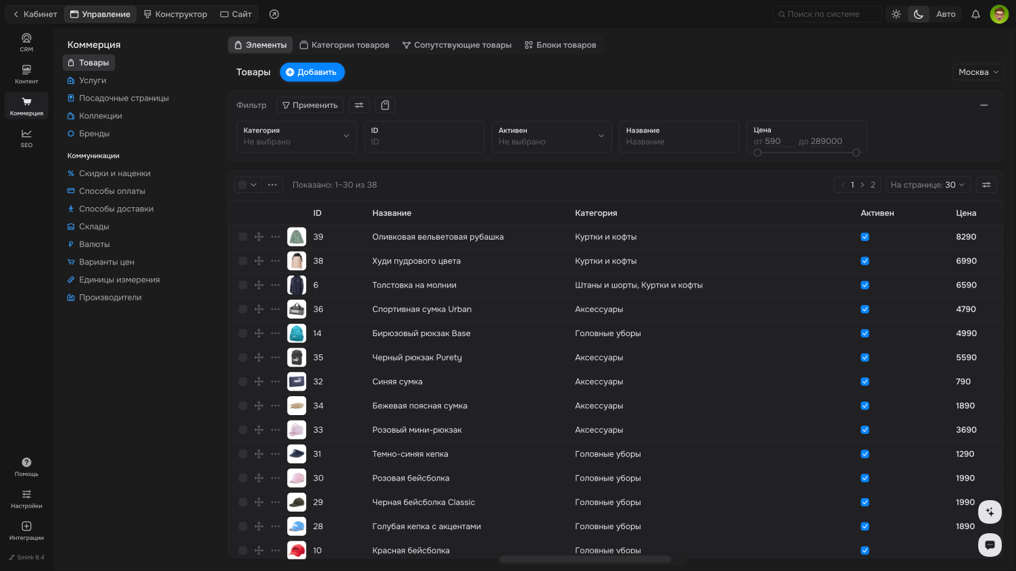Open Услуги in Коммерция menu
The width and height of the screenshot is (1016, 571).
pyautogui.click(x=93, y=80)
